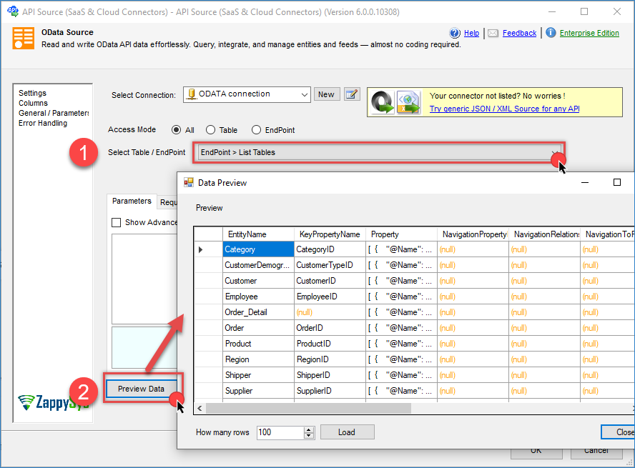The width and height of the screenshot is (635, 468).
Task: Select the Table access mode option
Action: point(210,130)
